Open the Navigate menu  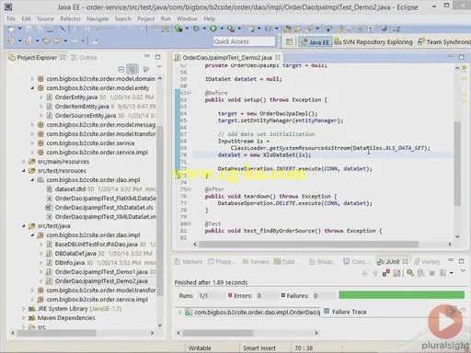(x=98, y=18)
